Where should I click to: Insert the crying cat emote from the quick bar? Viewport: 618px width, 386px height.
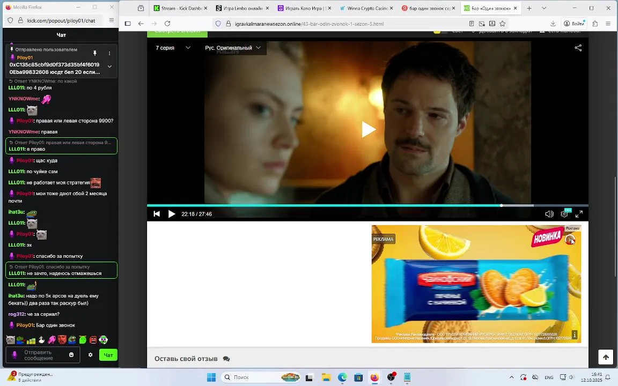[x=10, y=339]
